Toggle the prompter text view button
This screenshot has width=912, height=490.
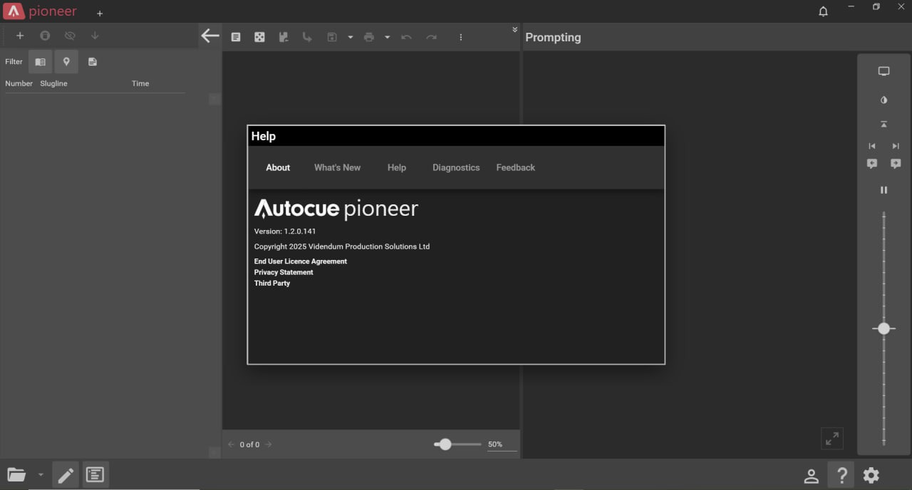click(x=95, y=474)
